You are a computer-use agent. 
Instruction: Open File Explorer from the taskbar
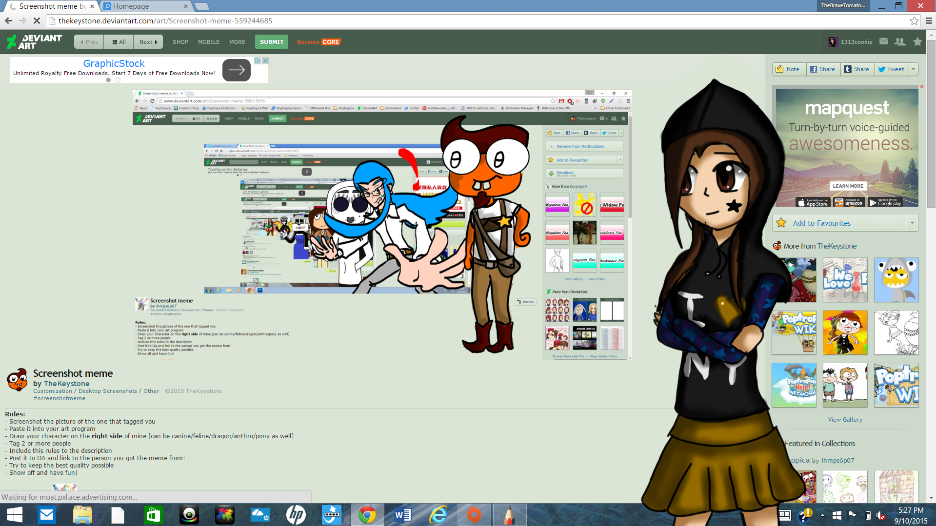pyautogui.click(x=82, y=515)
